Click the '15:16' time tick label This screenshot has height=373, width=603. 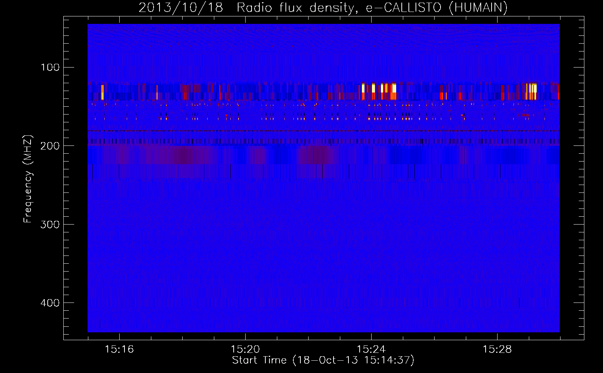[119, 350]
